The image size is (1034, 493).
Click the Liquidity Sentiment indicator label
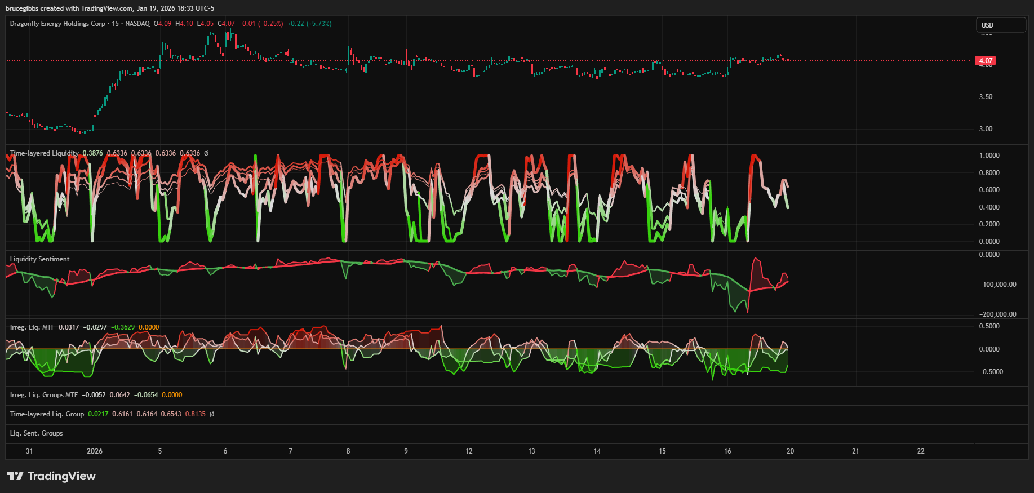pos(40,259)
